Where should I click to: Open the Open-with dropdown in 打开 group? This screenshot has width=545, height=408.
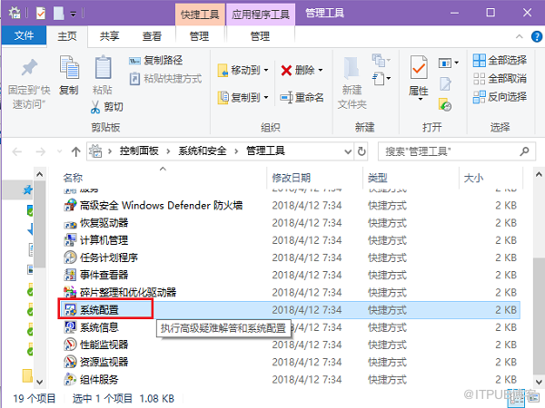coord(449,63)
